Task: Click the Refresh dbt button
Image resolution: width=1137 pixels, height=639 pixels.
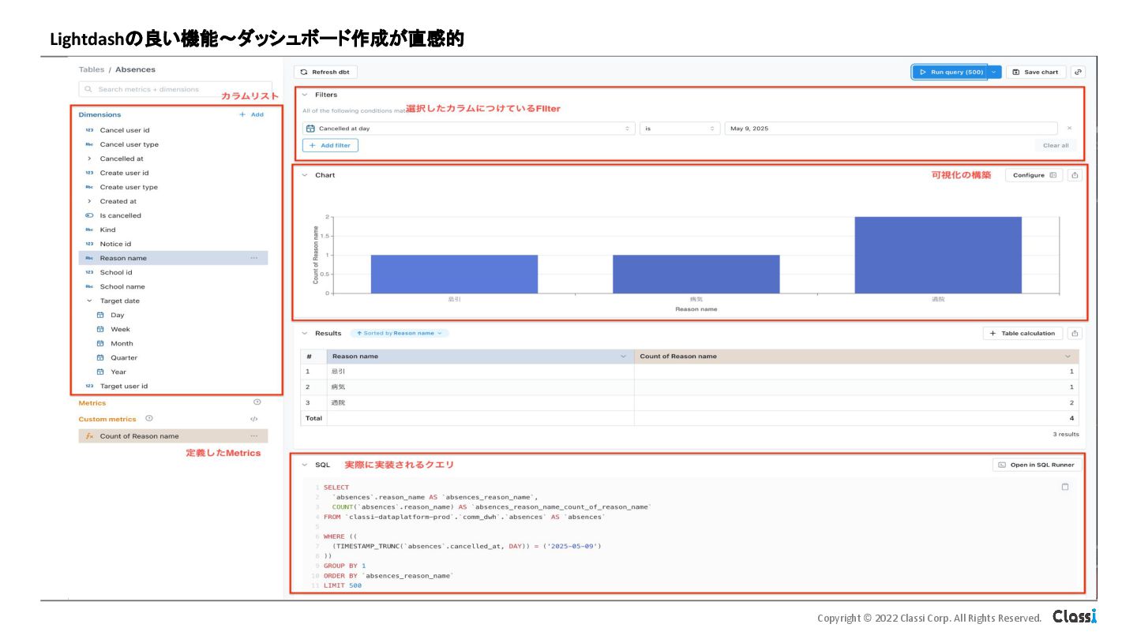Action: pos(325,72)
